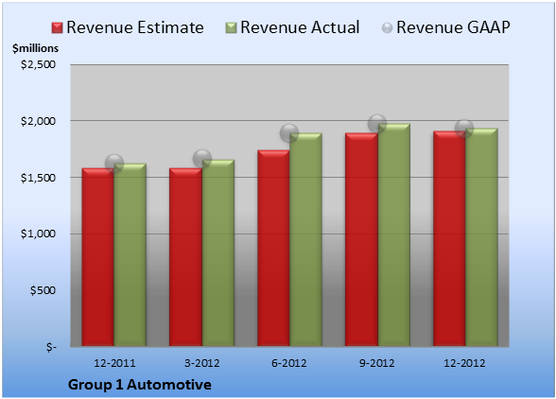Image resolution: width=556 pixels, height=399 pixels.
Task: Click the '$1,500' axis value
Action: pos(38,178)
